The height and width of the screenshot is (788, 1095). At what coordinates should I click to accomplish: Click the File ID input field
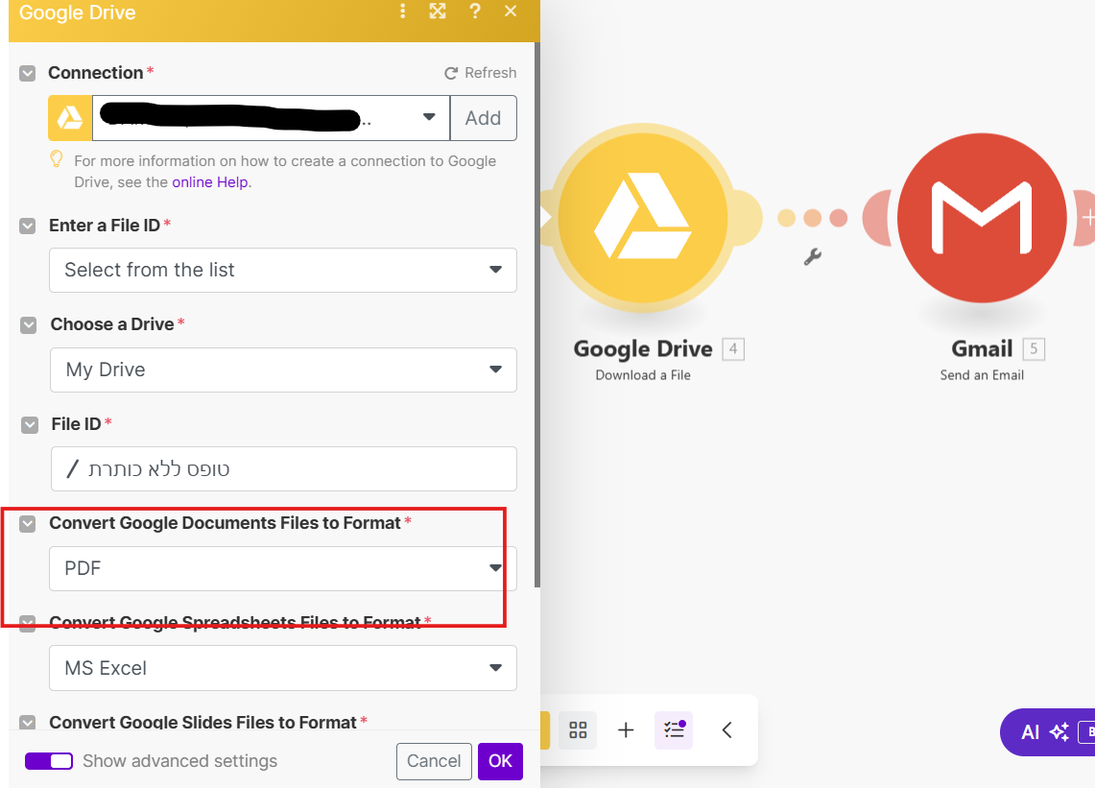[x=282, y=469]
